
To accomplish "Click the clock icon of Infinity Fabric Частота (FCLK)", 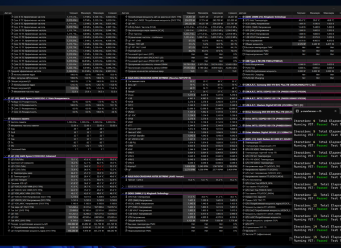I will pos(126,27).
